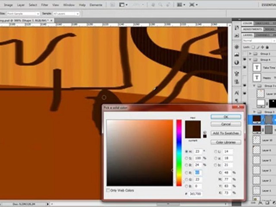Collapse the Group 4 layer group
This screenshot has height=207, width=276.
coord(250,60)
